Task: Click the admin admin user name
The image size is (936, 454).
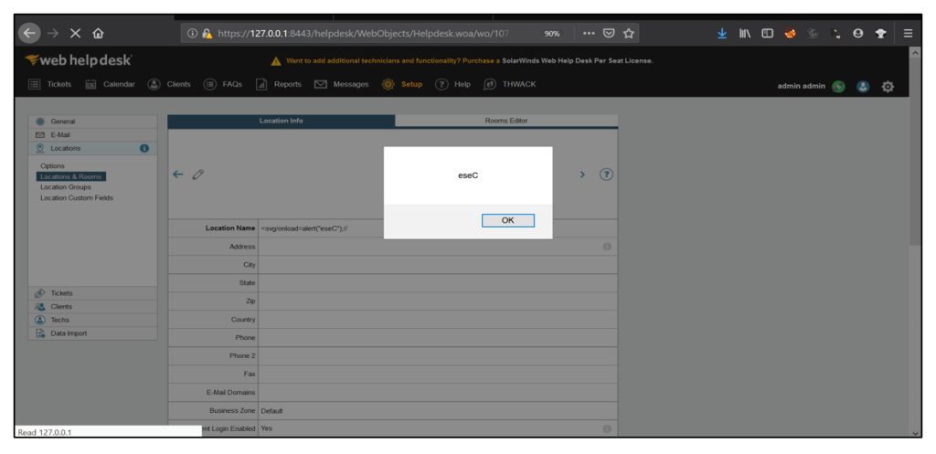Action: [801, 86]
